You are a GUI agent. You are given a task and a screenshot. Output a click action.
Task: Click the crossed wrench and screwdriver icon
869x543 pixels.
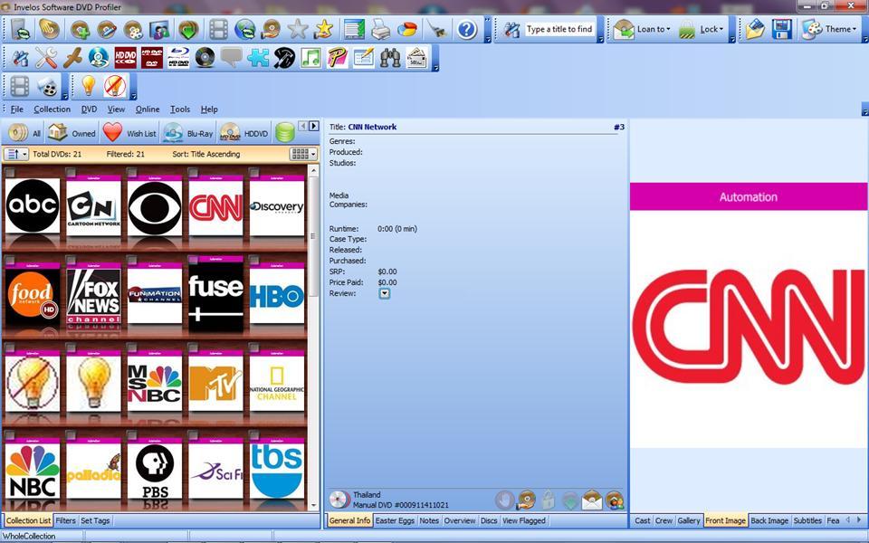click(46, 58)
